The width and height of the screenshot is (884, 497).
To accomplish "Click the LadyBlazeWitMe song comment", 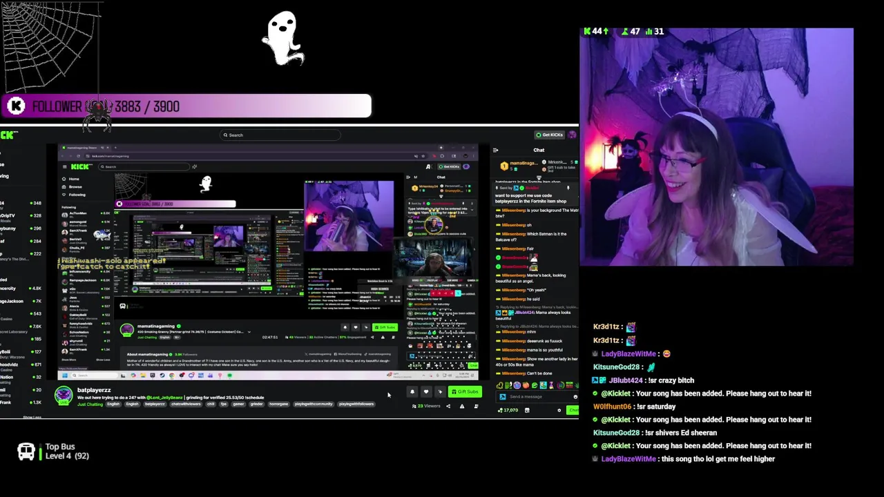I will tap(684, 459).
